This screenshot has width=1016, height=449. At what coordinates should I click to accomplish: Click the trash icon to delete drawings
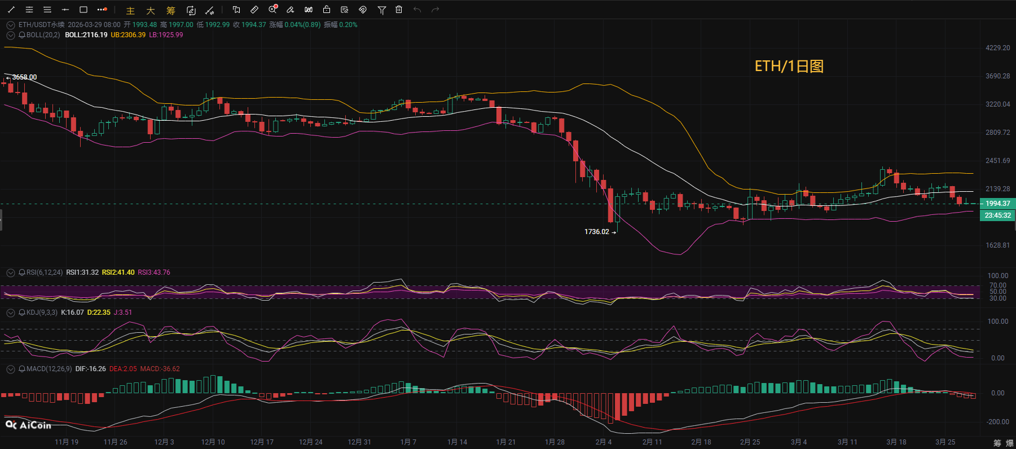(x=399, y=10)
